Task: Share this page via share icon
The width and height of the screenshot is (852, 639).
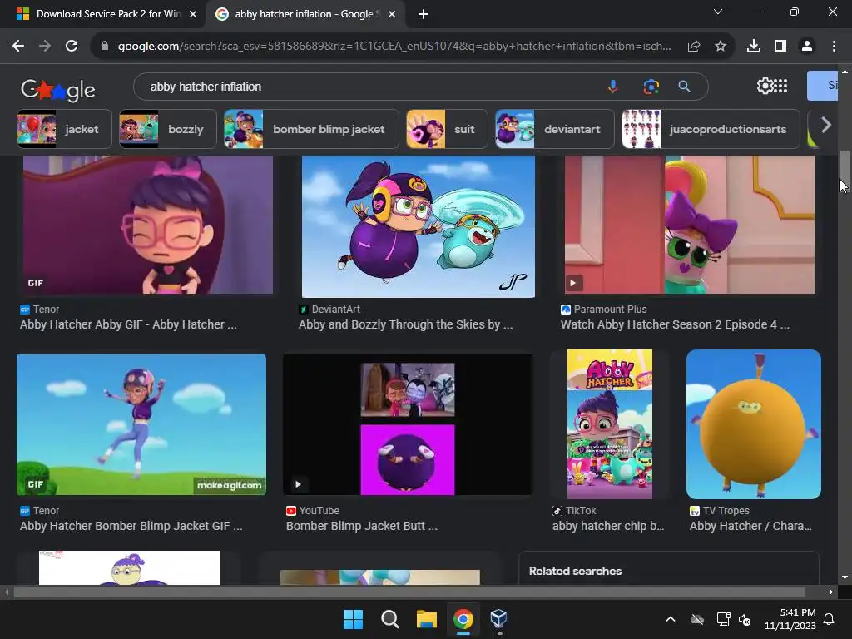Action: pyautogui.click(x=693, y=47)
